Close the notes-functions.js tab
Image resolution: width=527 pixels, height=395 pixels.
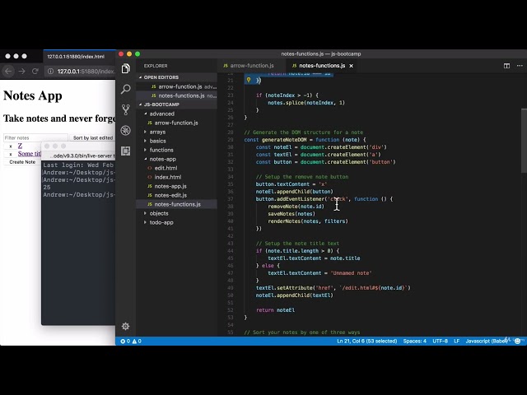tap(352, 66)
